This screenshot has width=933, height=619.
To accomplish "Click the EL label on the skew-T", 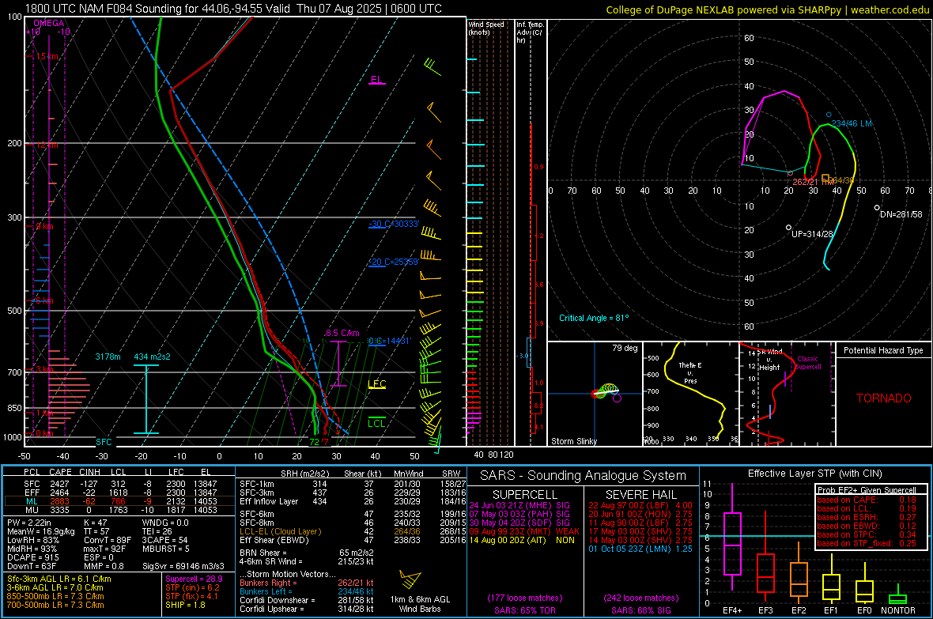I will [x=376, y=80].
